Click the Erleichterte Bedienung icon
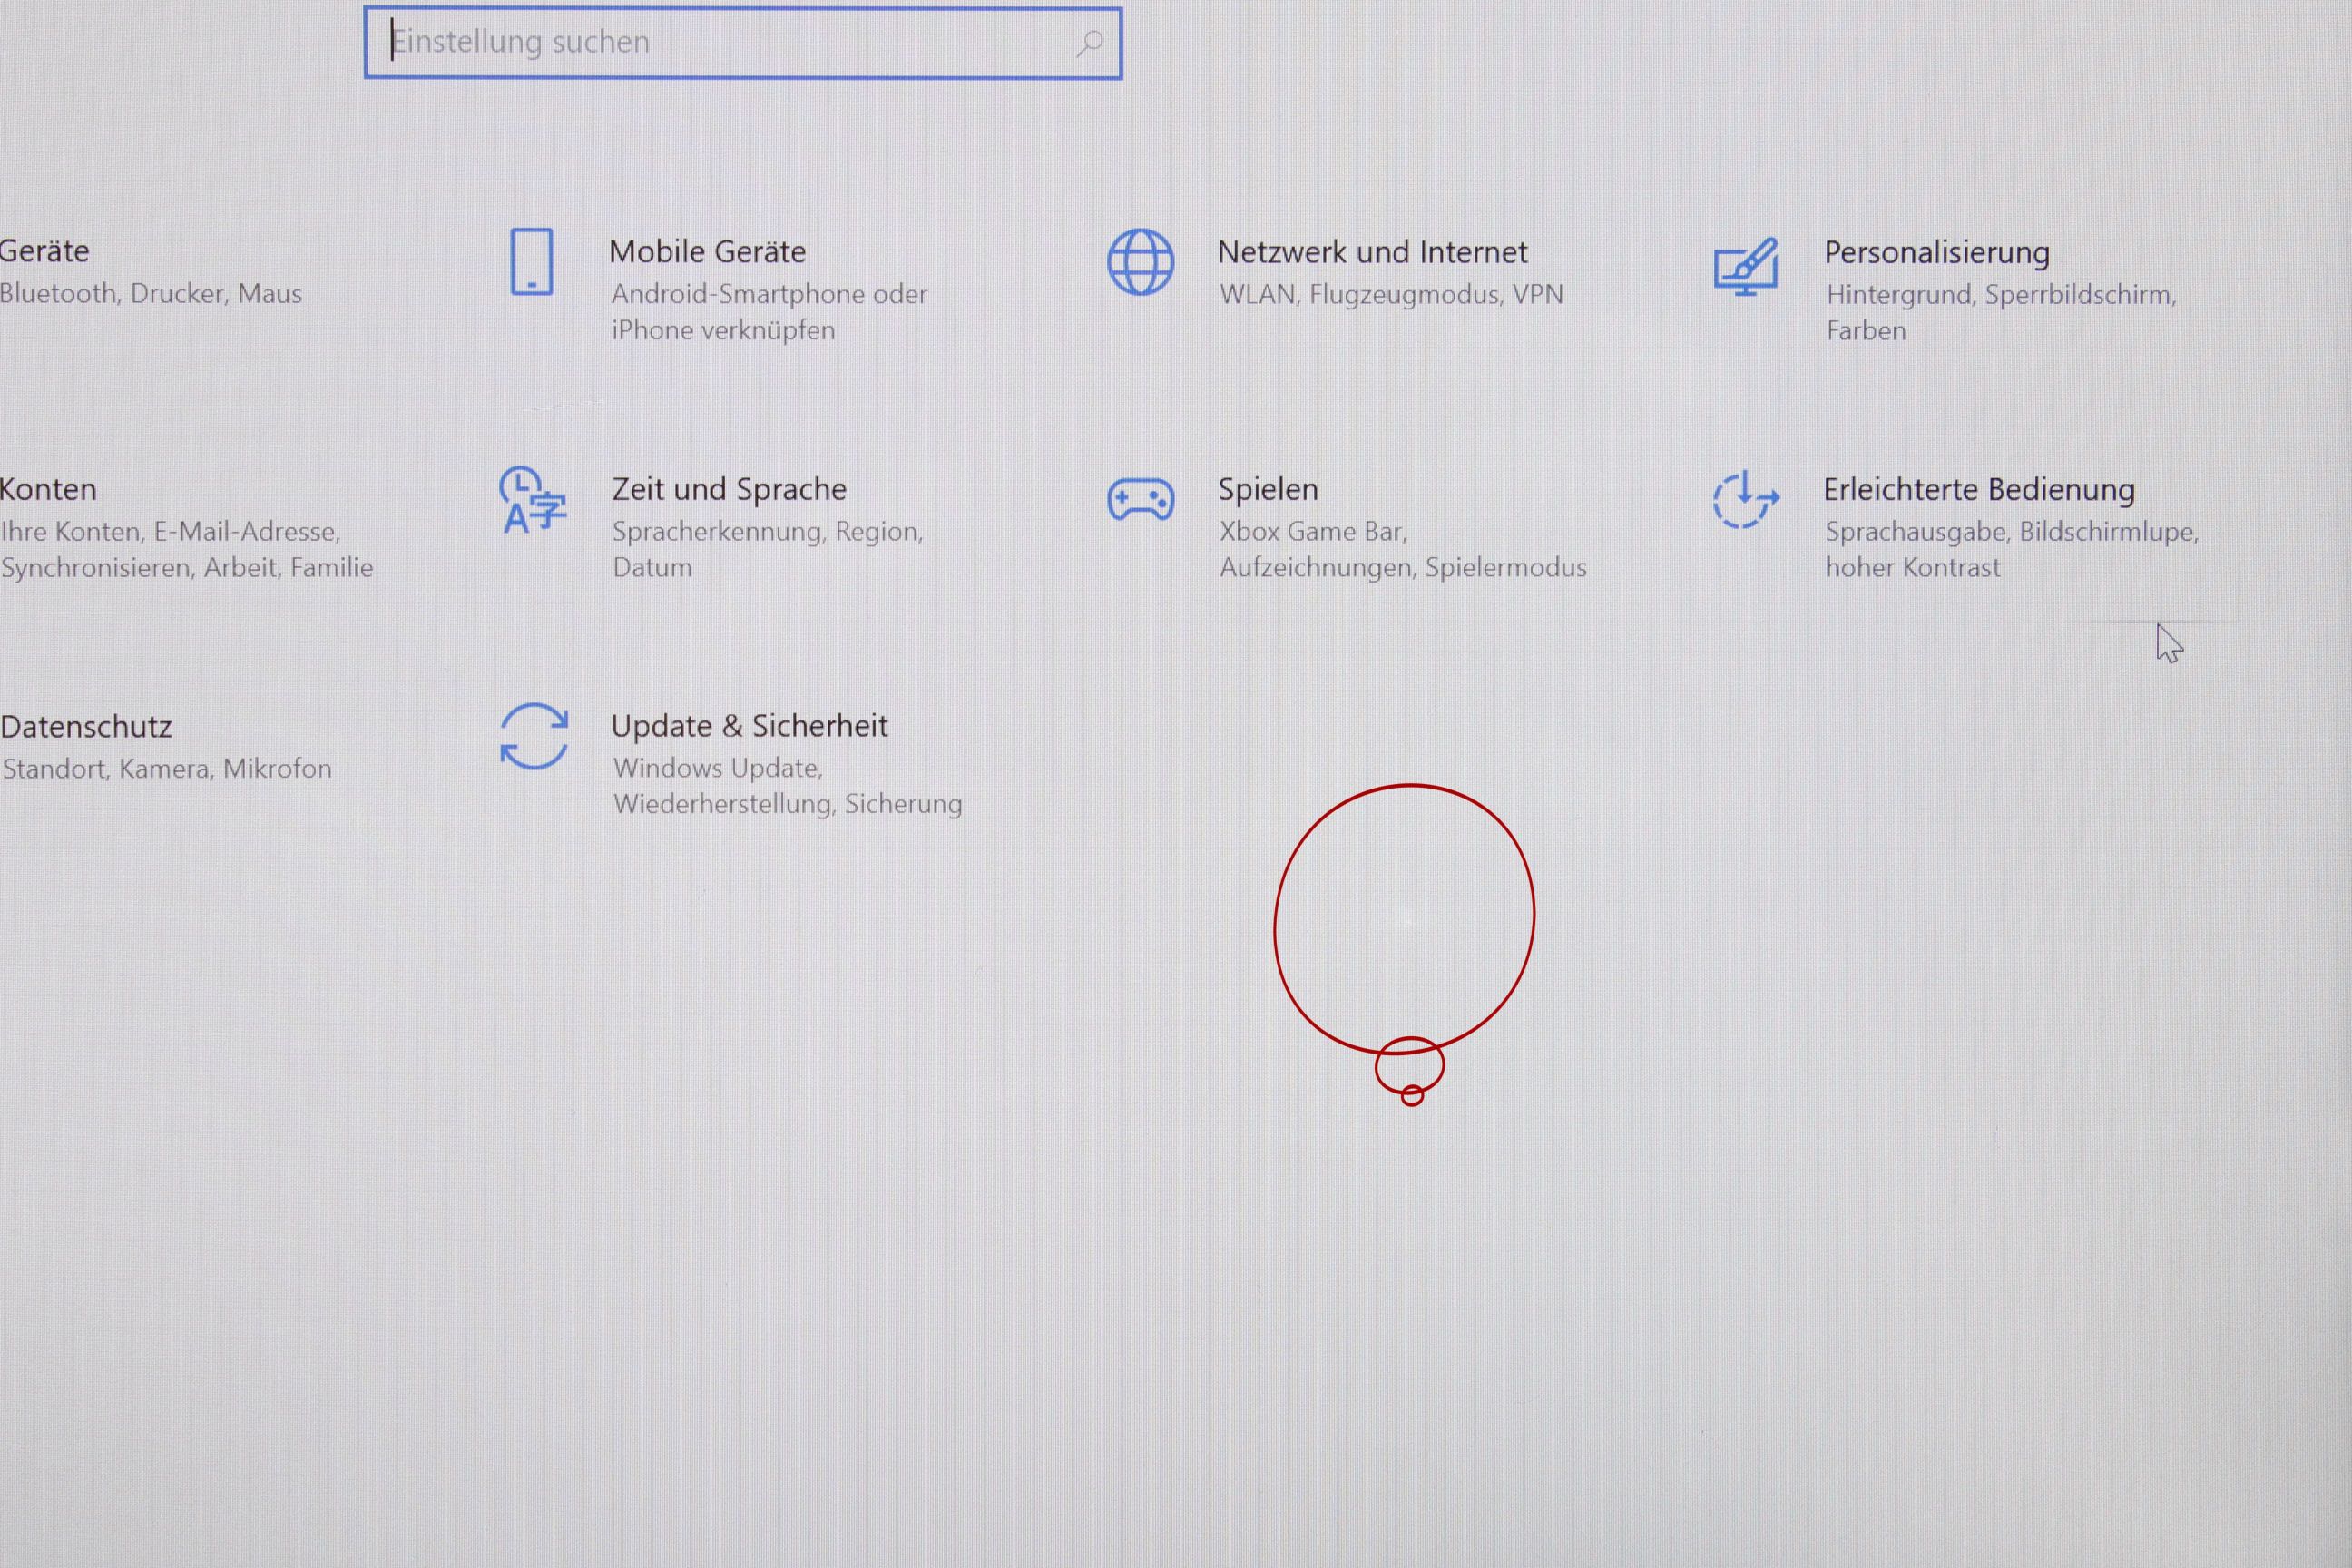Screen dimensions: 2352x1568 1744,499
